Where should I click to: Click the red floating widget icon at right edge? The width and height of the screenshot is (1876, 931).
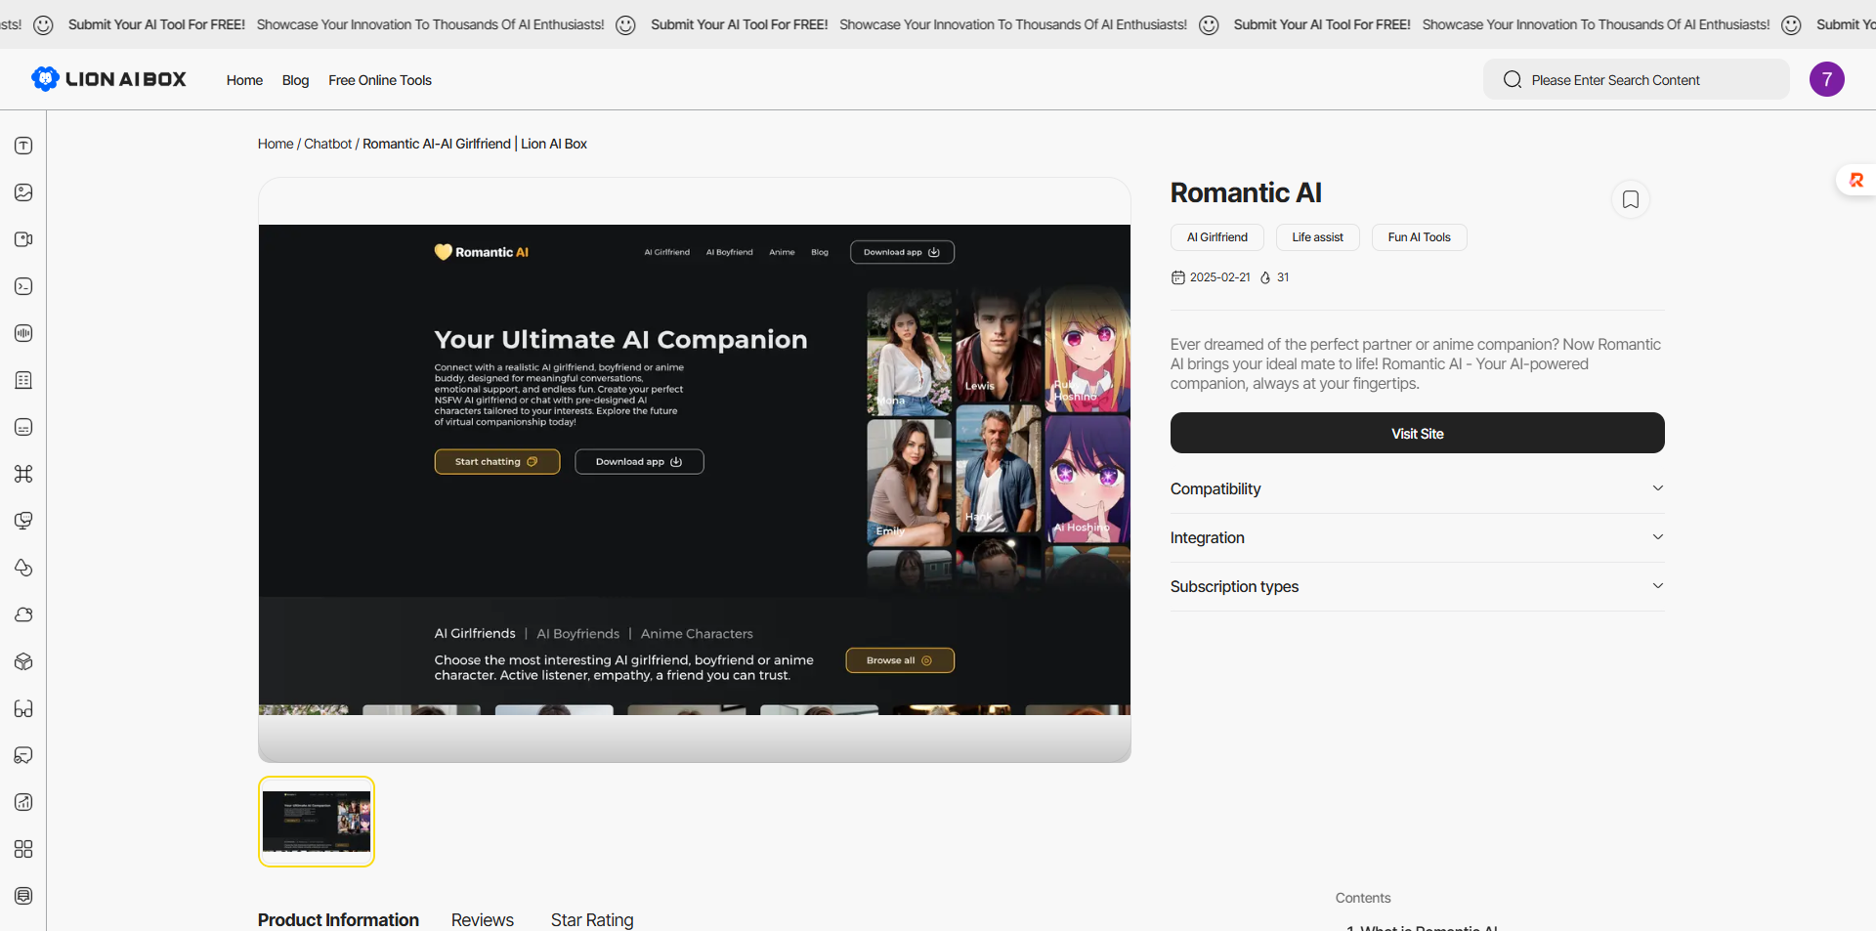click(x=1856, y=180)
